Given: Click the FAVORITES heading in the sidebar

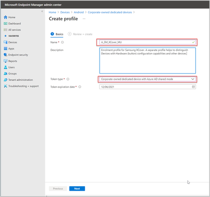Looking at the screenshot, I should 14,36.
